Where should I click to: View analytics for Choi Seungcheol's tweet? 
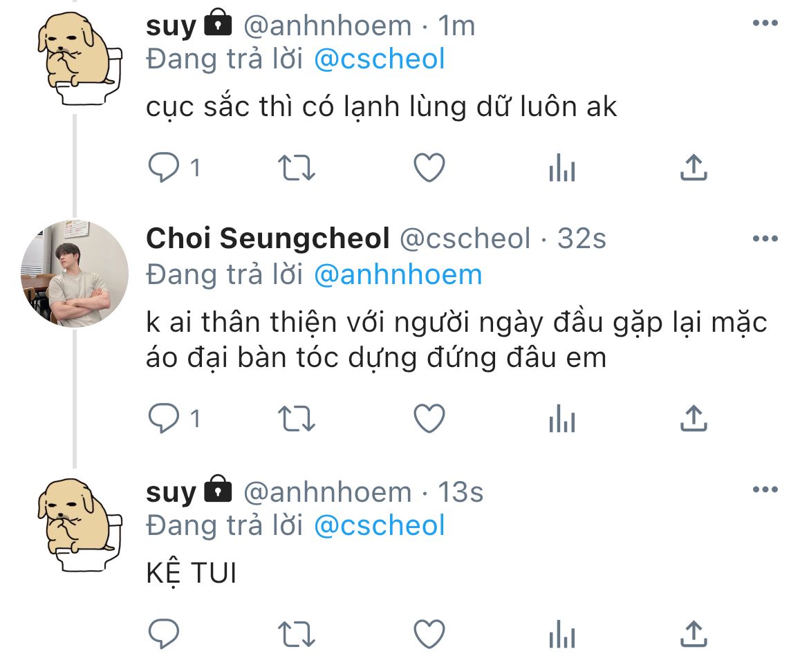[562, 418]
